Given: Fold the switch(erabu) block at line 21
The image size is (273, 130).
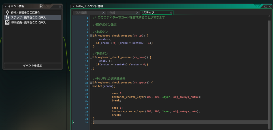Looking at the screenshot, I should pos(91,86).
